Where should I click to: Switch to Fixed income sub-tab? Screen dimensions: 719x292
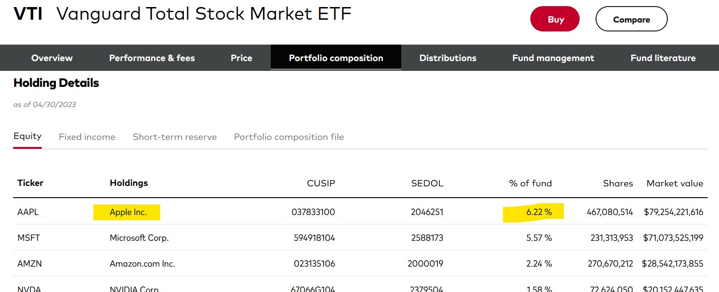pyautogui.click(x=87, y=137)
